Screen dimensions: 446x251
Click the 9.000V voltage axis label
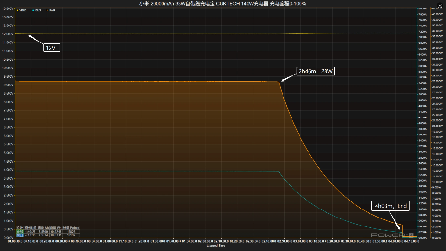tap(8, 85)
